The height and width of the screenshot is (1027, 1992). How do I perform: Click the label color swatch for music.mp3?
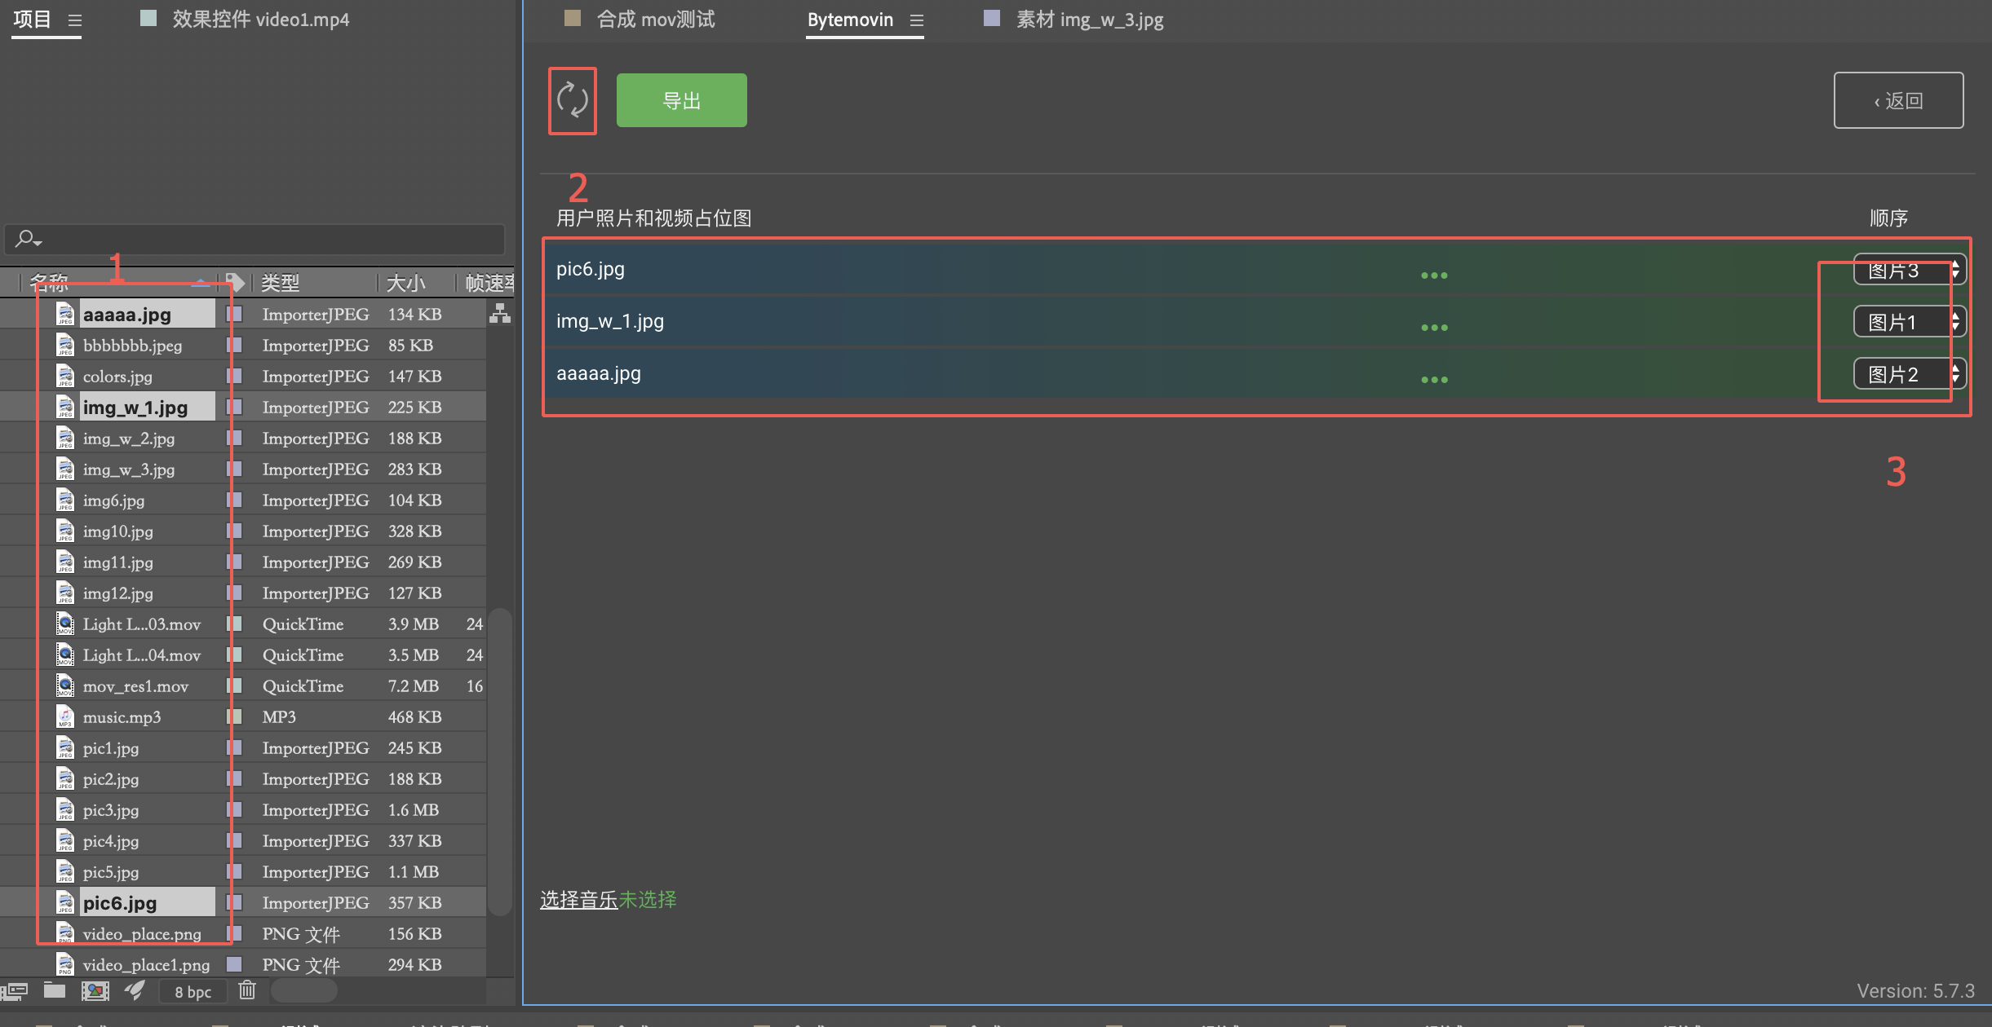tap(234, 716)
